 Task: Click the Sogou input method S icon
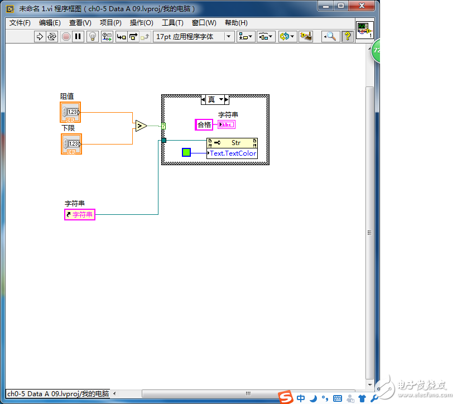286,397
